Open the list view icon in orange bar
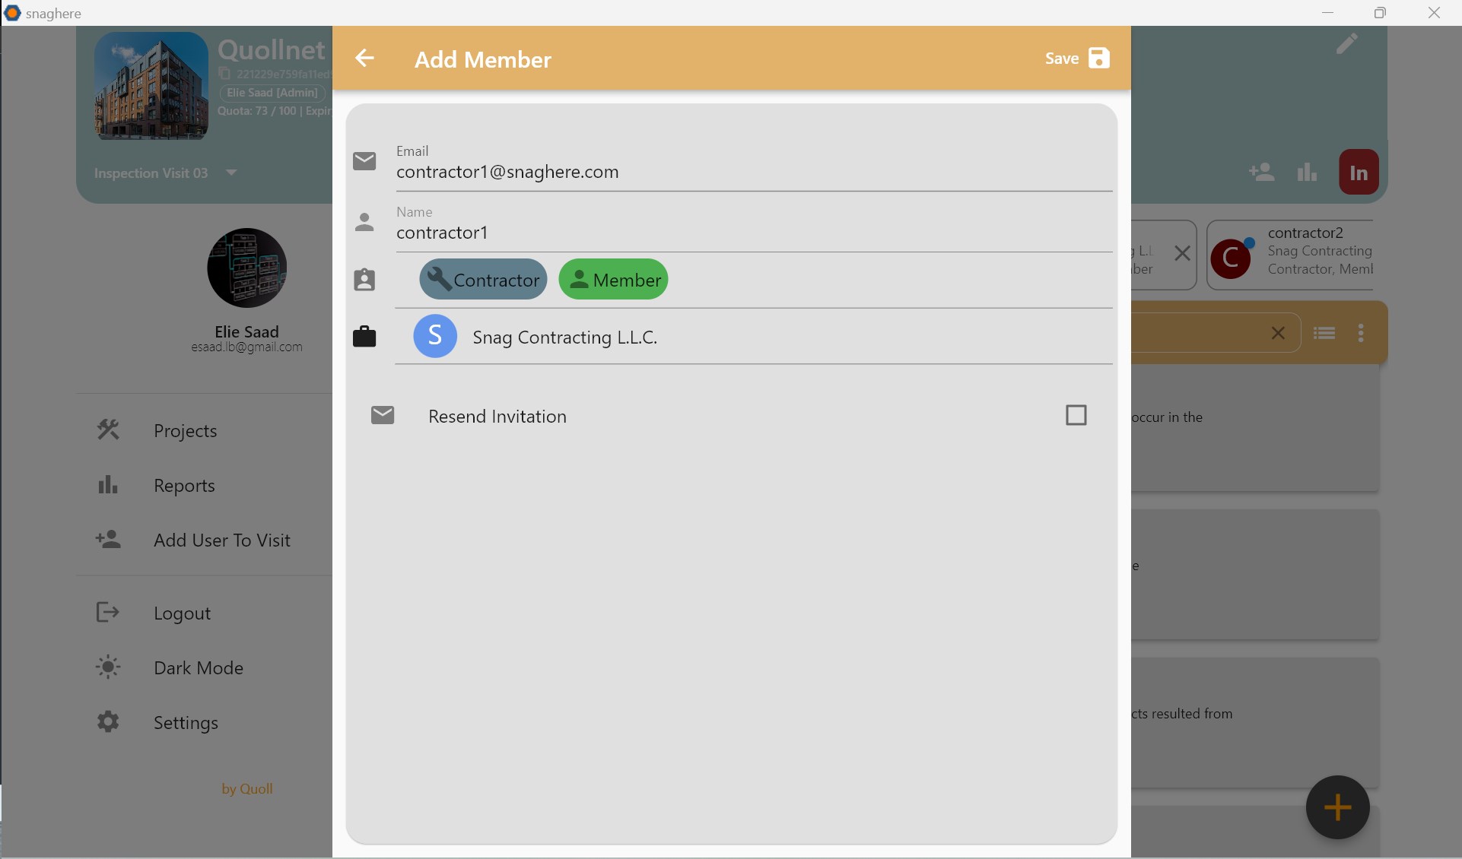This screenshot has width=1462, height=859. coord(1324,333)
